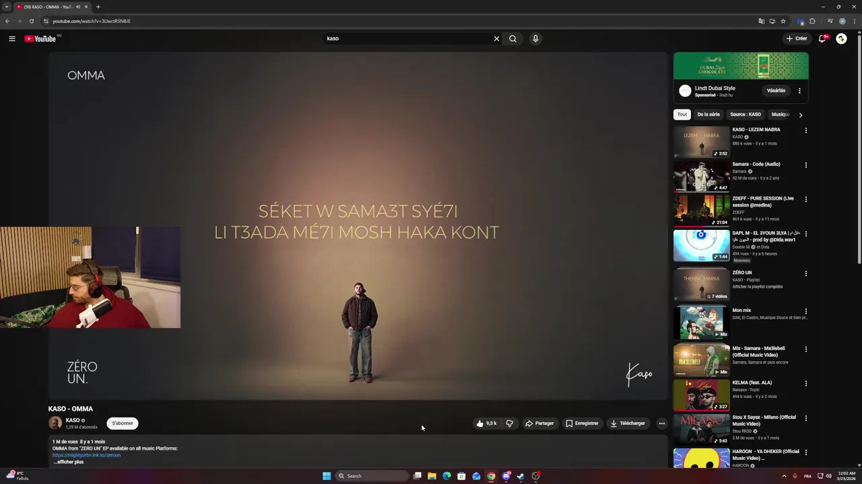Like the video with thumbs up
Viewport: 862px width, 484px height.
click(487, 424)
